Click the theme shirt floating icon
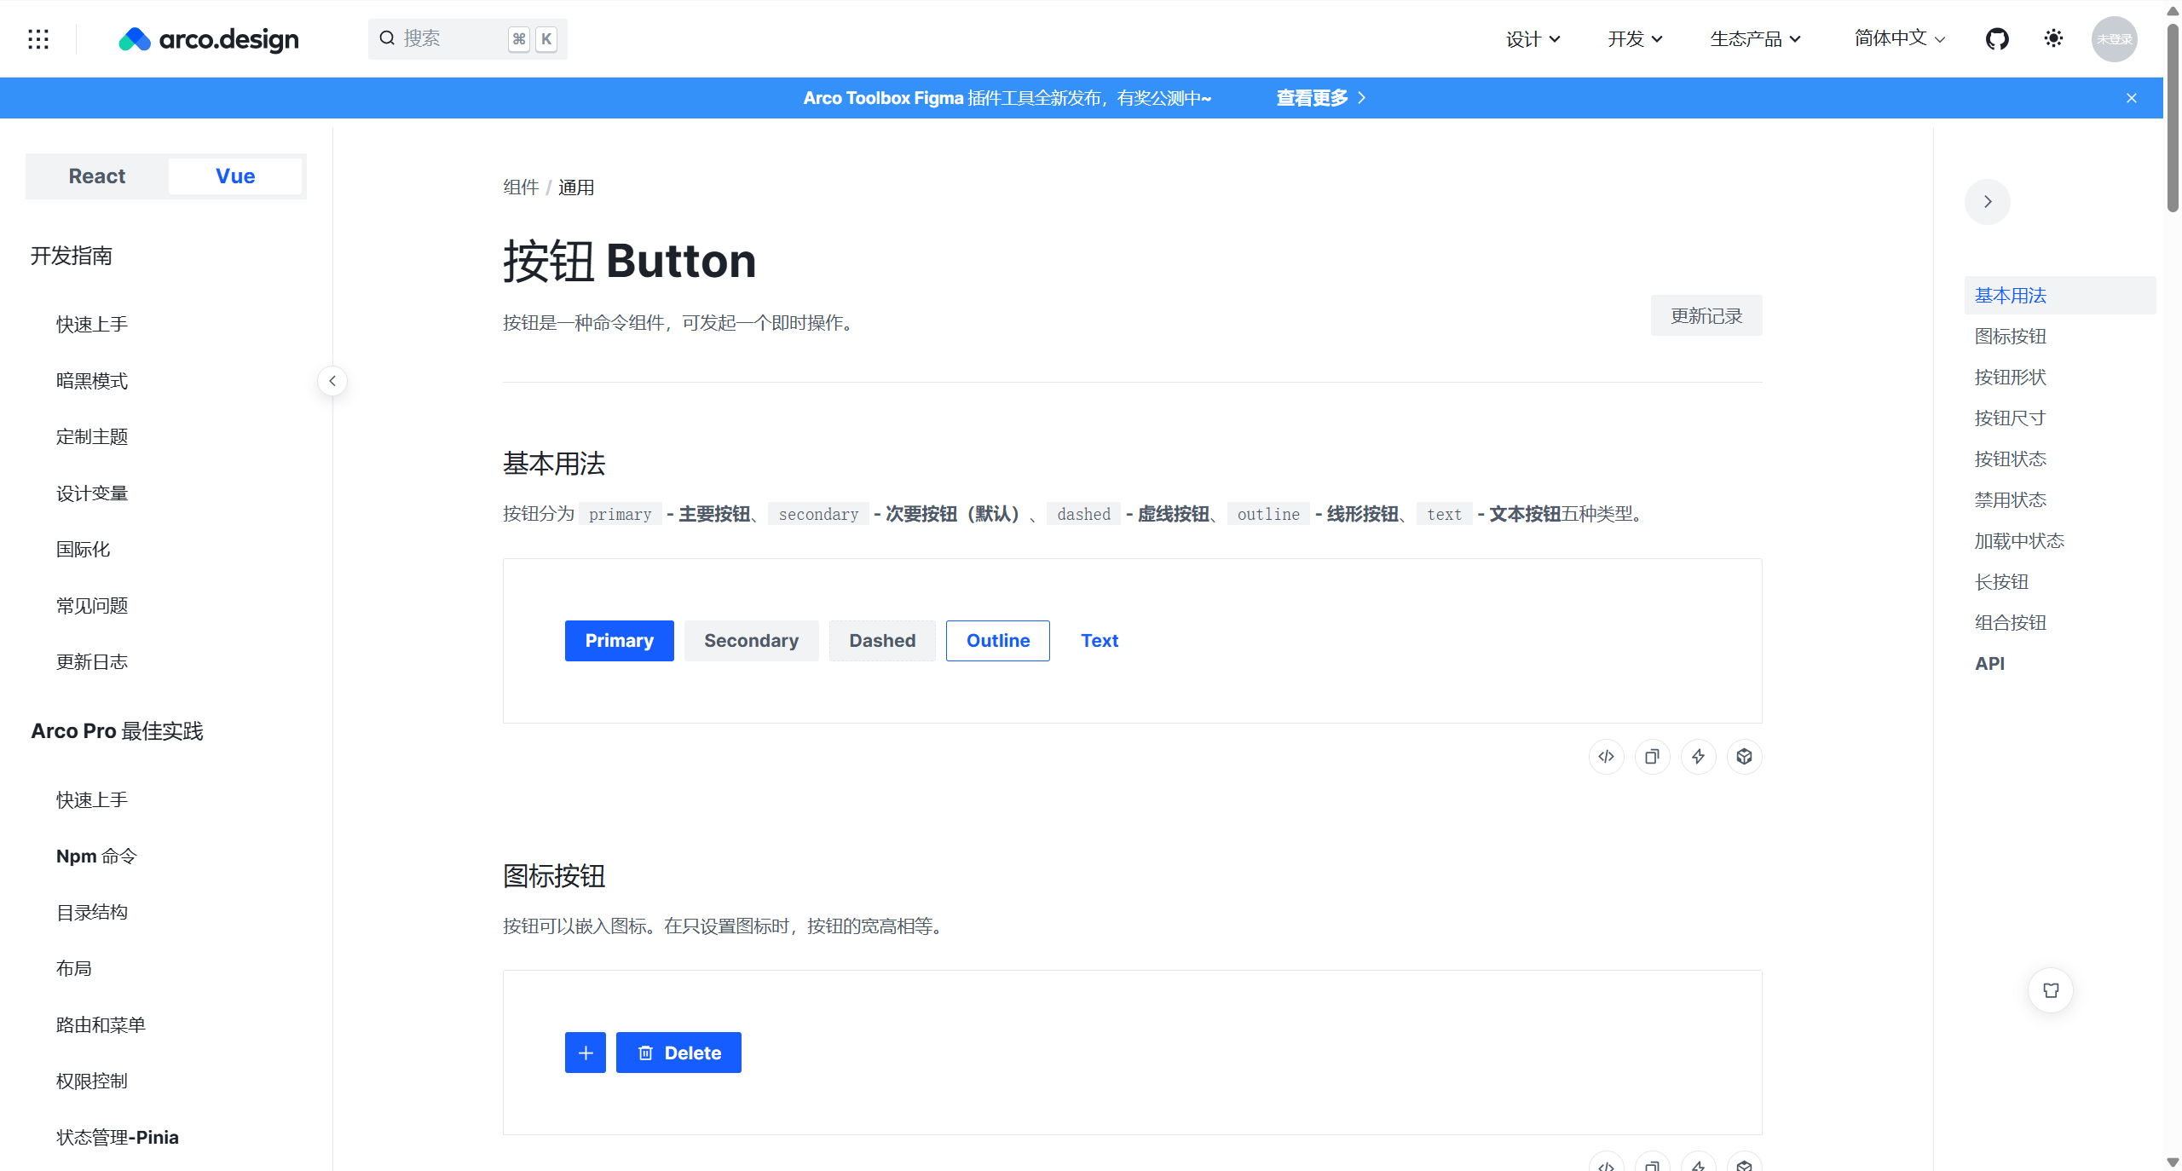Image resolution: width=2182 pixels, height=1171 pixels. [2051, 990]
